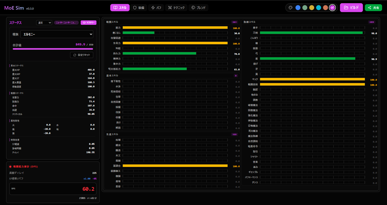Pick the sage green theme swatch
Viewport: 387px width, 205px height.
point(305,7)
